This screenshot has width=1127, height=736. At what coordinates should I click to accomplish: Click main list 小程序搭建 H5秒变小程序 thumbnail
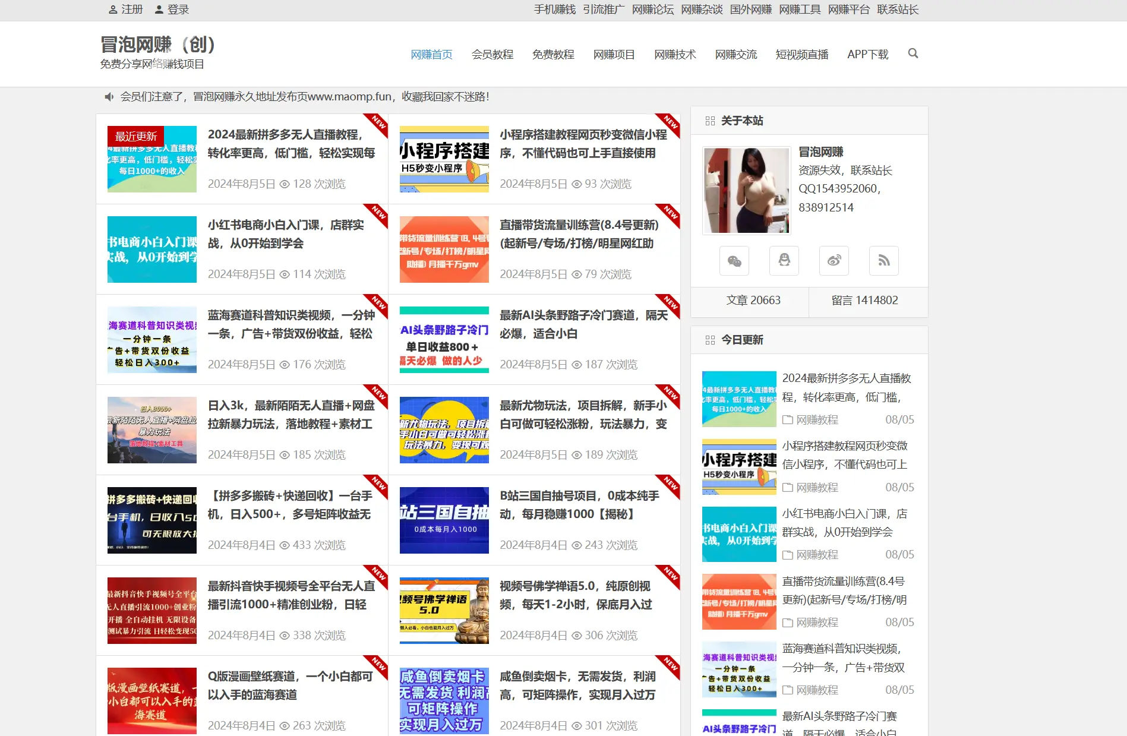444,159
